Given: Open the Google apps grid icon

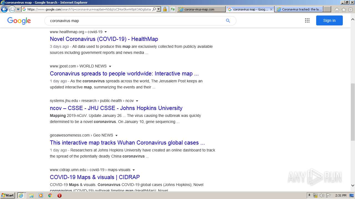Looking at the screenshot, I should 307,20.
